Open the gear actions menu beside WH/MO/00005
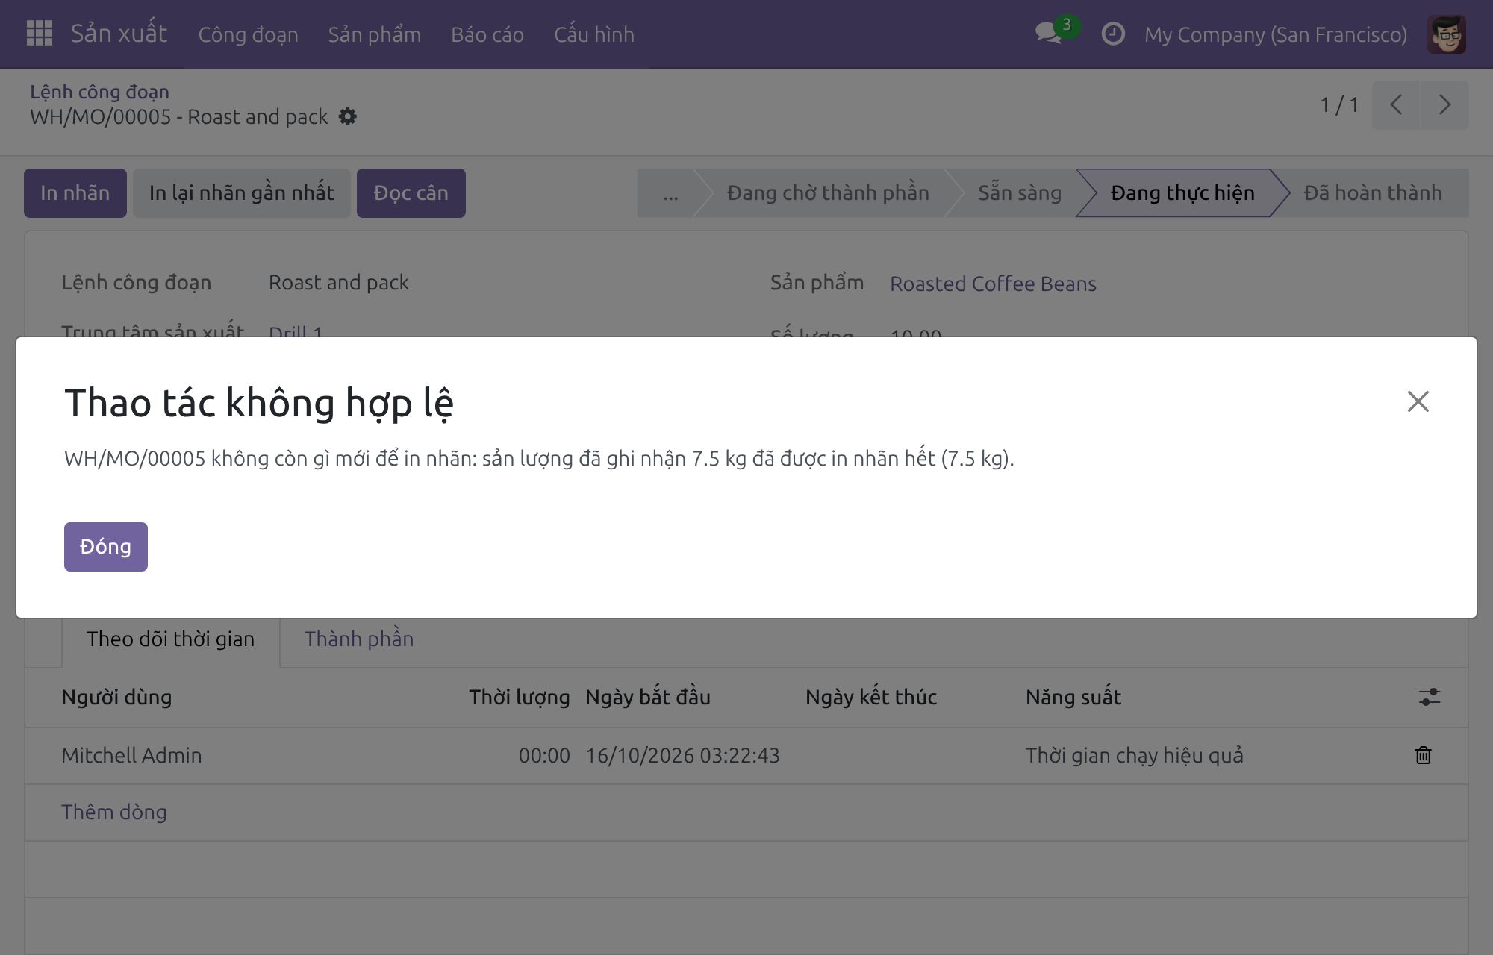 [x=347, y=117]
